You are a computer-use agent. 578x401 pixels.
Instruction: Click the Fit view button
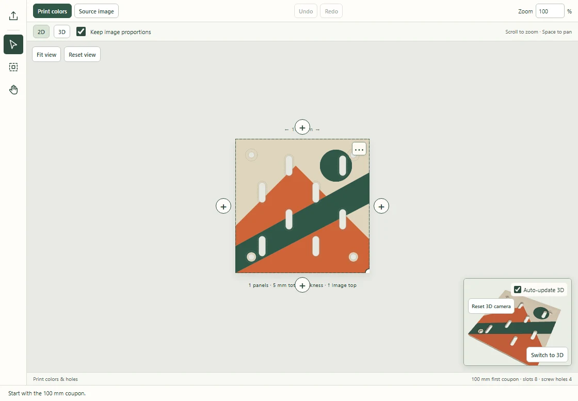pyautogui.click(x=46, y=55)
